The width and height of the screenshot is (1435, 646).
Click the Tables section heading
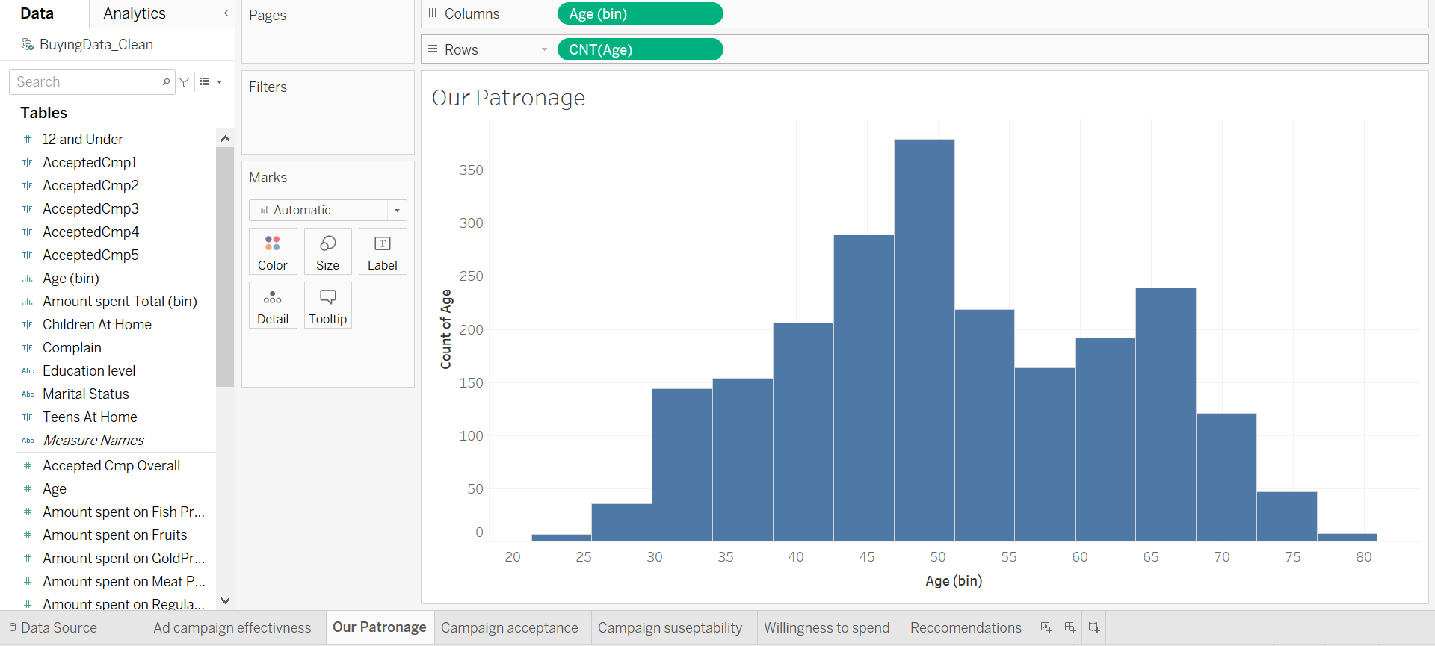(44, 113)
